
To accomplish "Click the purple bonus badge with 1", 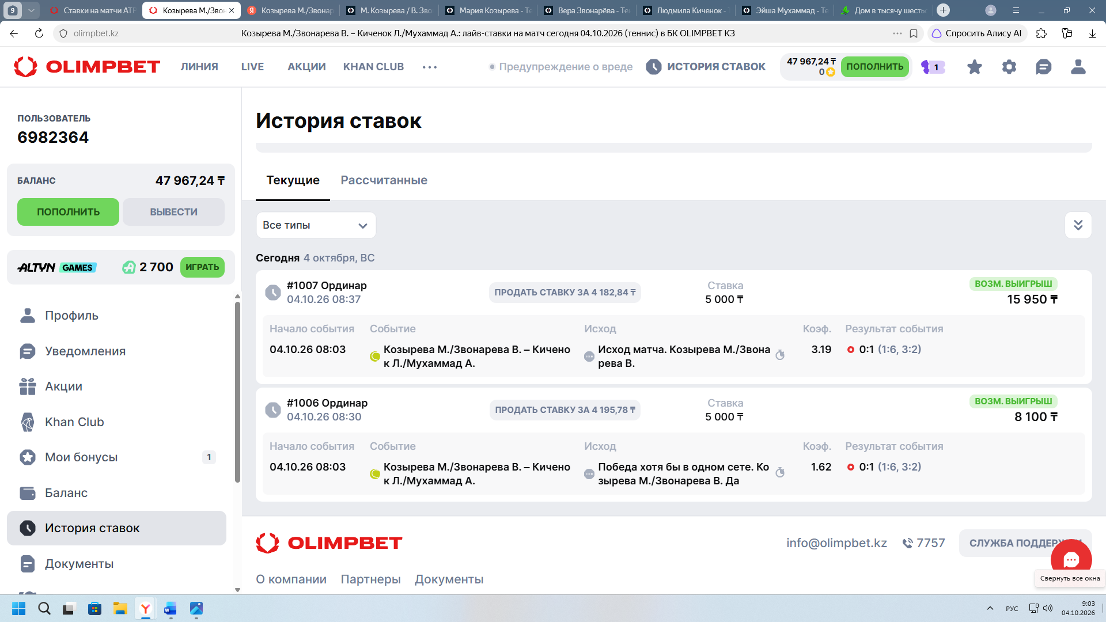I will tap(933, 67).
